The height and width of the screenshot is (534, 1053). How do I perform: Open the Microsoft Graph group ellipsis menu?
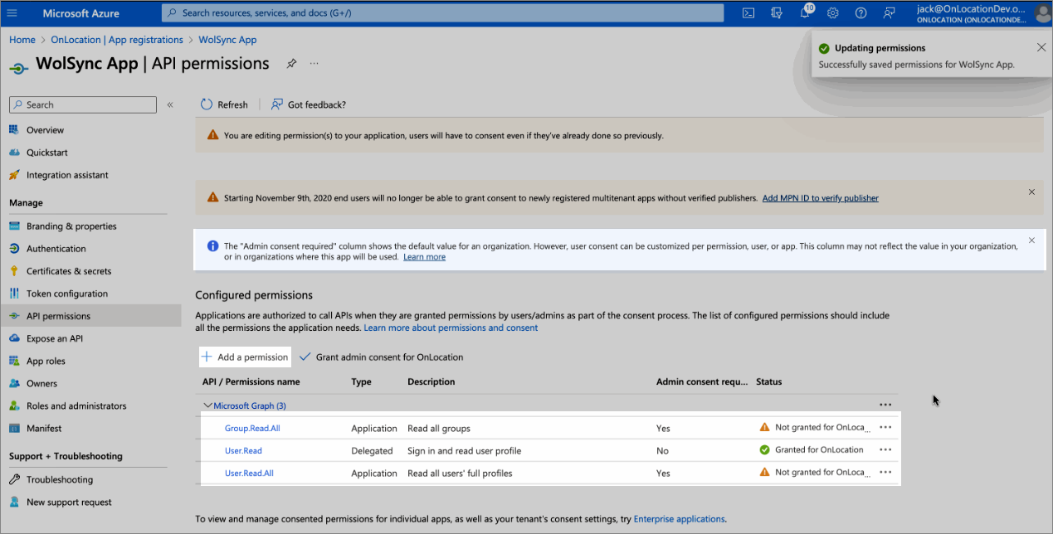click(885, 405)
